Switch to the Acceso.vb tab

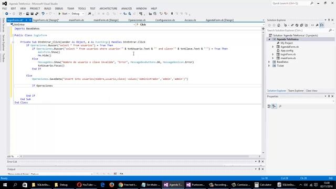click(x=190, y=20)
